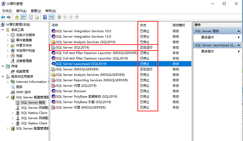Pause service with the pause toolbar icon
The width and height of the screenshot is (243, 141).
(x=65, y=17)
